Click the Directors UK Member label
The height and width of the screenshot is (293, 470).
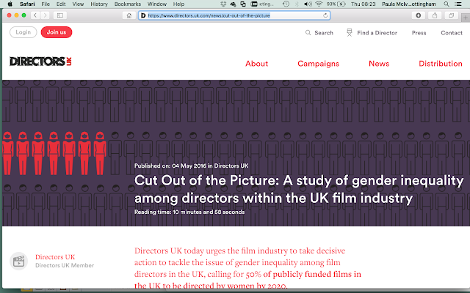(x=65, y=265)
